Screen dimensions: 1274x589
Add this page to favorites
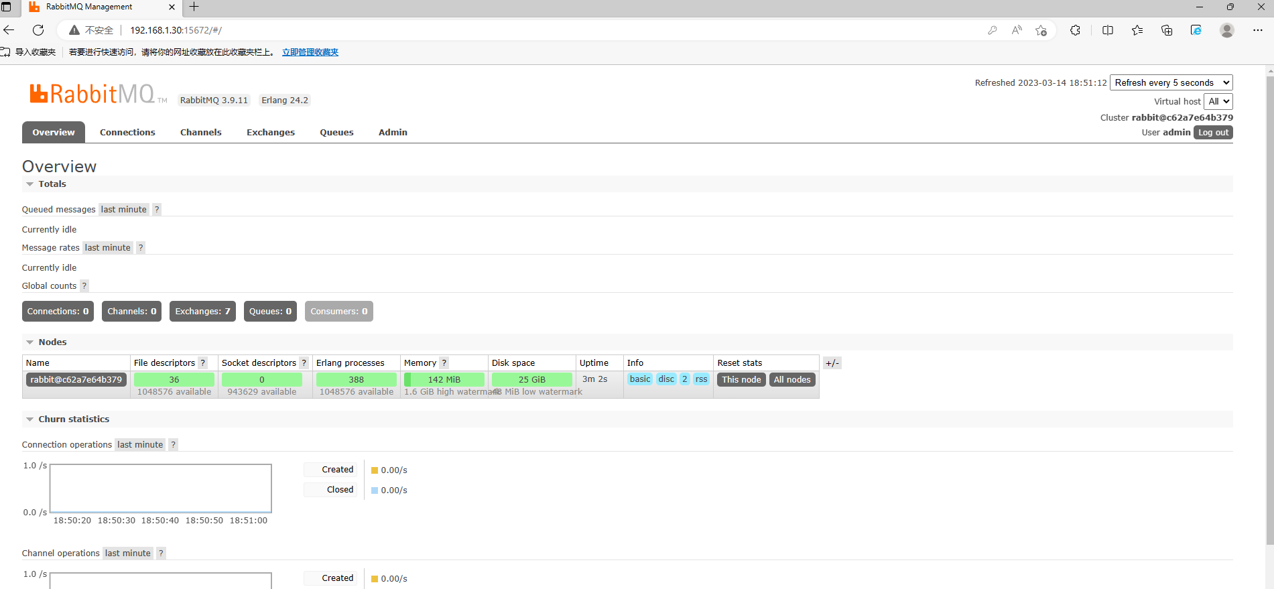(x=1041, y=30)
